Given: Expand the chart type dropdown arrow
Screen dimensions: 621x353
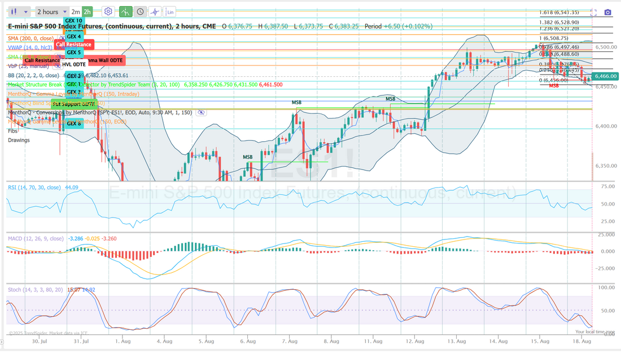Looking at the screenshot, I should coord(26,12).
